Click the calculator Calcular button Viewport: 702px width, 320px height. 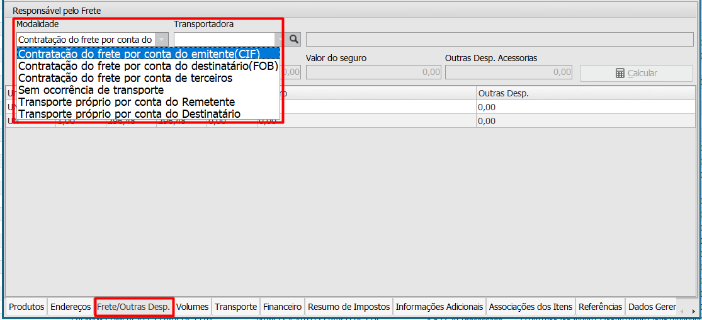tap(636, 73)
